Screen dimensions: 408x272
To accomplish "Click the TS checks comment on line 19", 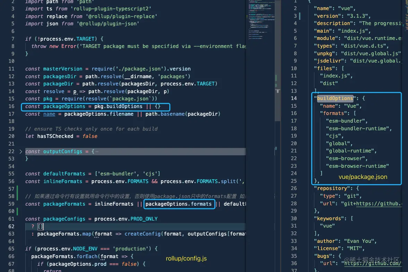I will tap(91, 129).
